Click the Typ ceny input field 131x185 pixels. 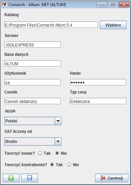point(98,101)
